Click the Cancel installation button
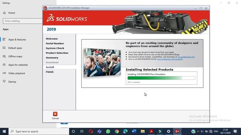The image size is (241, 135). click(55, 115)
